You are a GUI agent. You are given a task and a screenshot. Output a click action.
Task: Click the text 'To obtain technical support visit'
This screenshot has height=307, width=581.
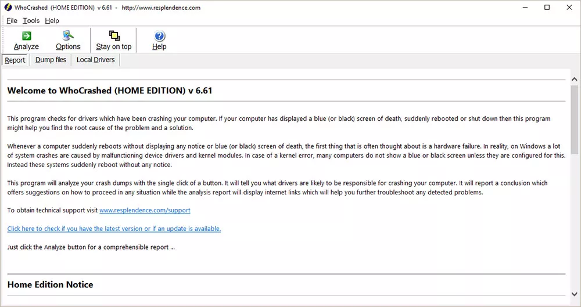52,210
